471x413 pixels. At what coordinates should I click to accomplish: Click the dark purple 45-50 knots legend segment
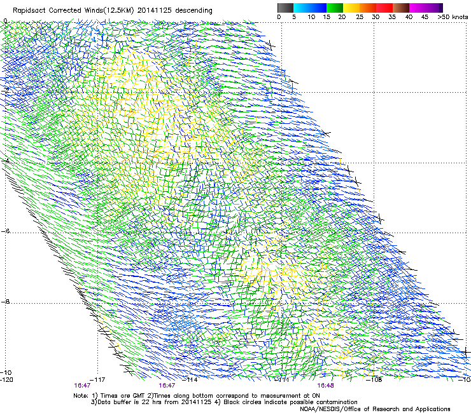click(434, 8)
